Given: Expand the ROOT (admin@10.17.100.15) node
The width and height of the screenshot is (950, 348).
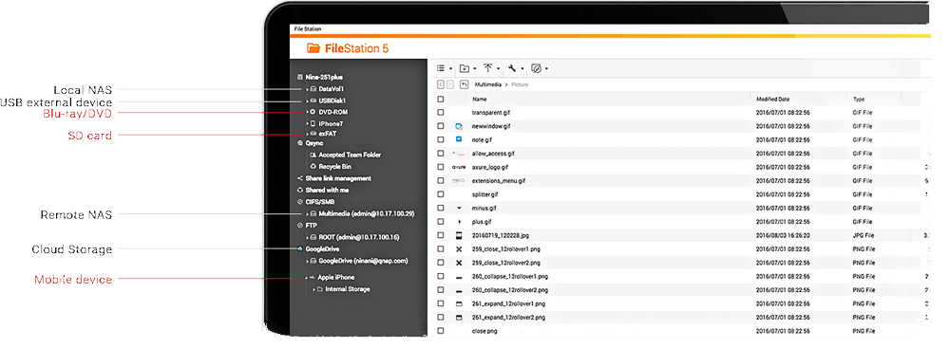Looking at the screenshot, I should [307, 237].
